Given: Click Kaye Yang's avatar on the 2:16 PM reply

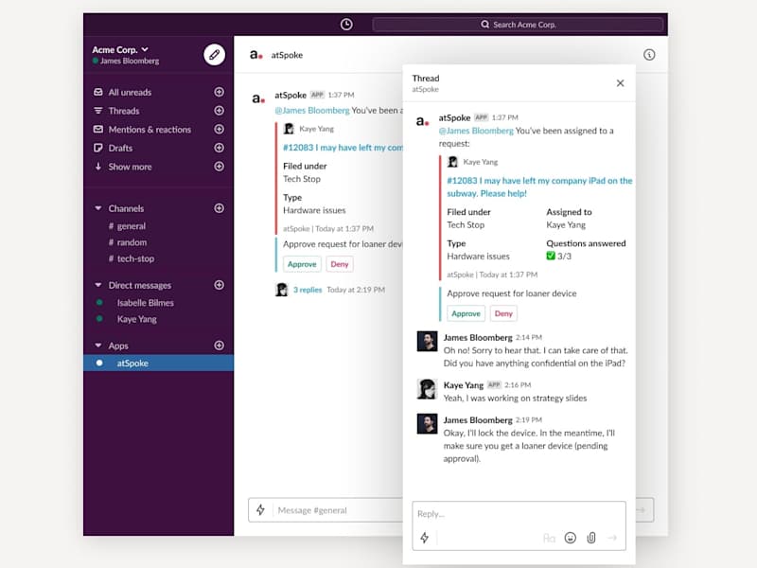Looking at the screenshot, I should pyautogui.click(x=427, y=389).
